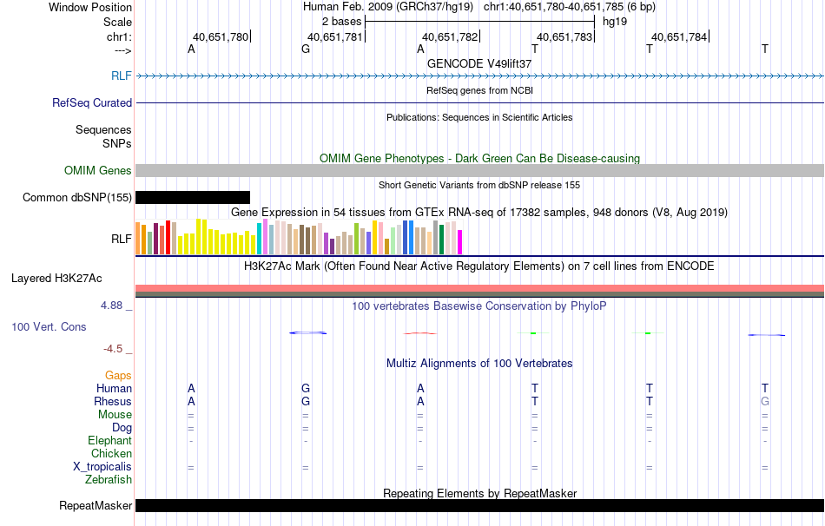Click the RefSeq Curated intron line
This screenshot has width=825, height=526.
pos(479,102)
